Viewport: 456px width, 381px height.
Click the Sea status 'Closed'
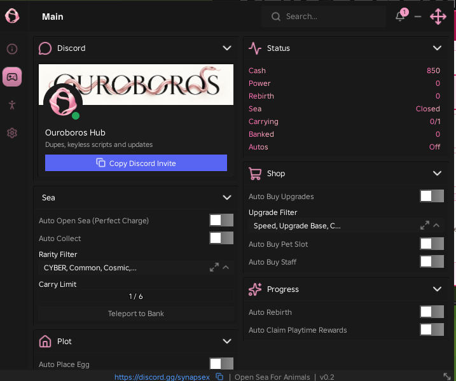coord(428,109)
